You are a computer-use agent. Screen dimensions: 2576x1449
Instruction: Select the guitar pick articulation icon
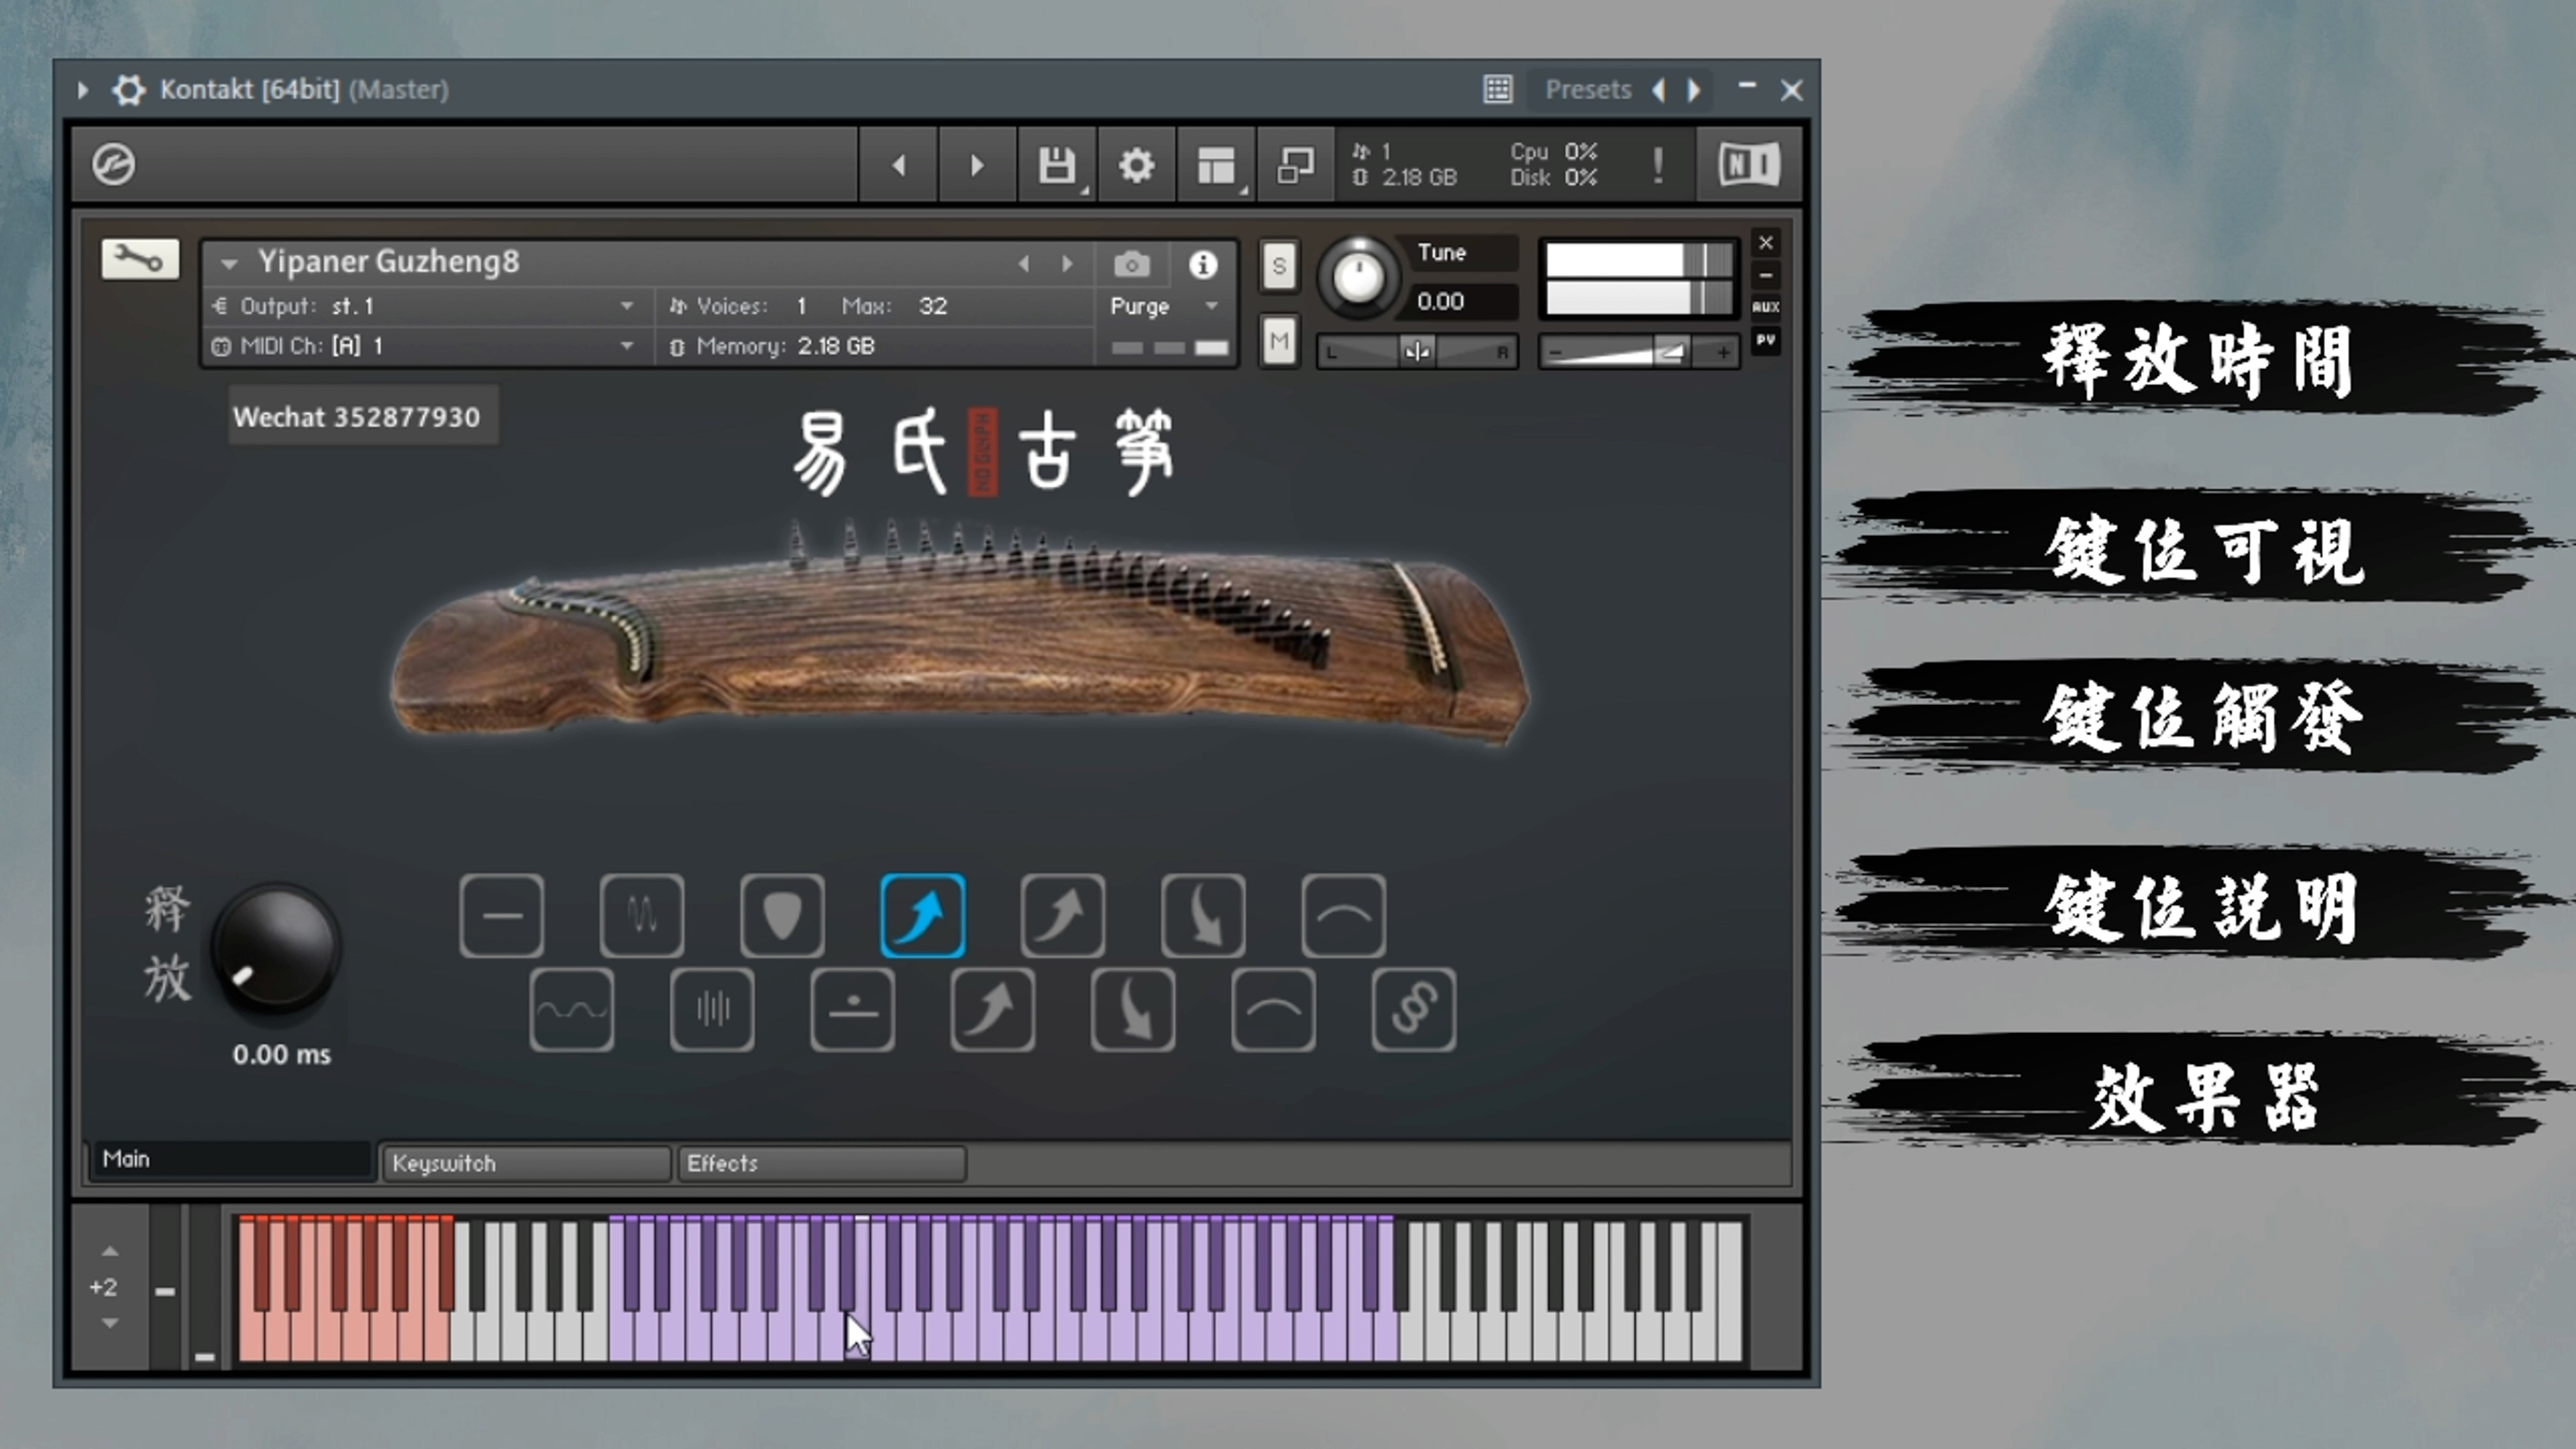coord(782,915)
